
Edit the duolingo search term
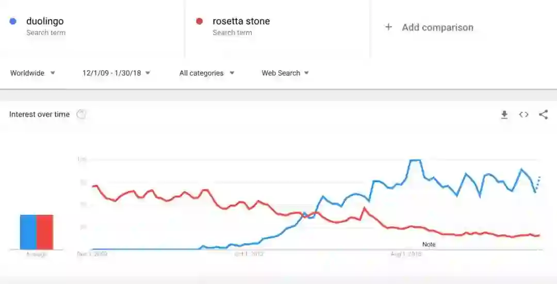coord(45,21)
